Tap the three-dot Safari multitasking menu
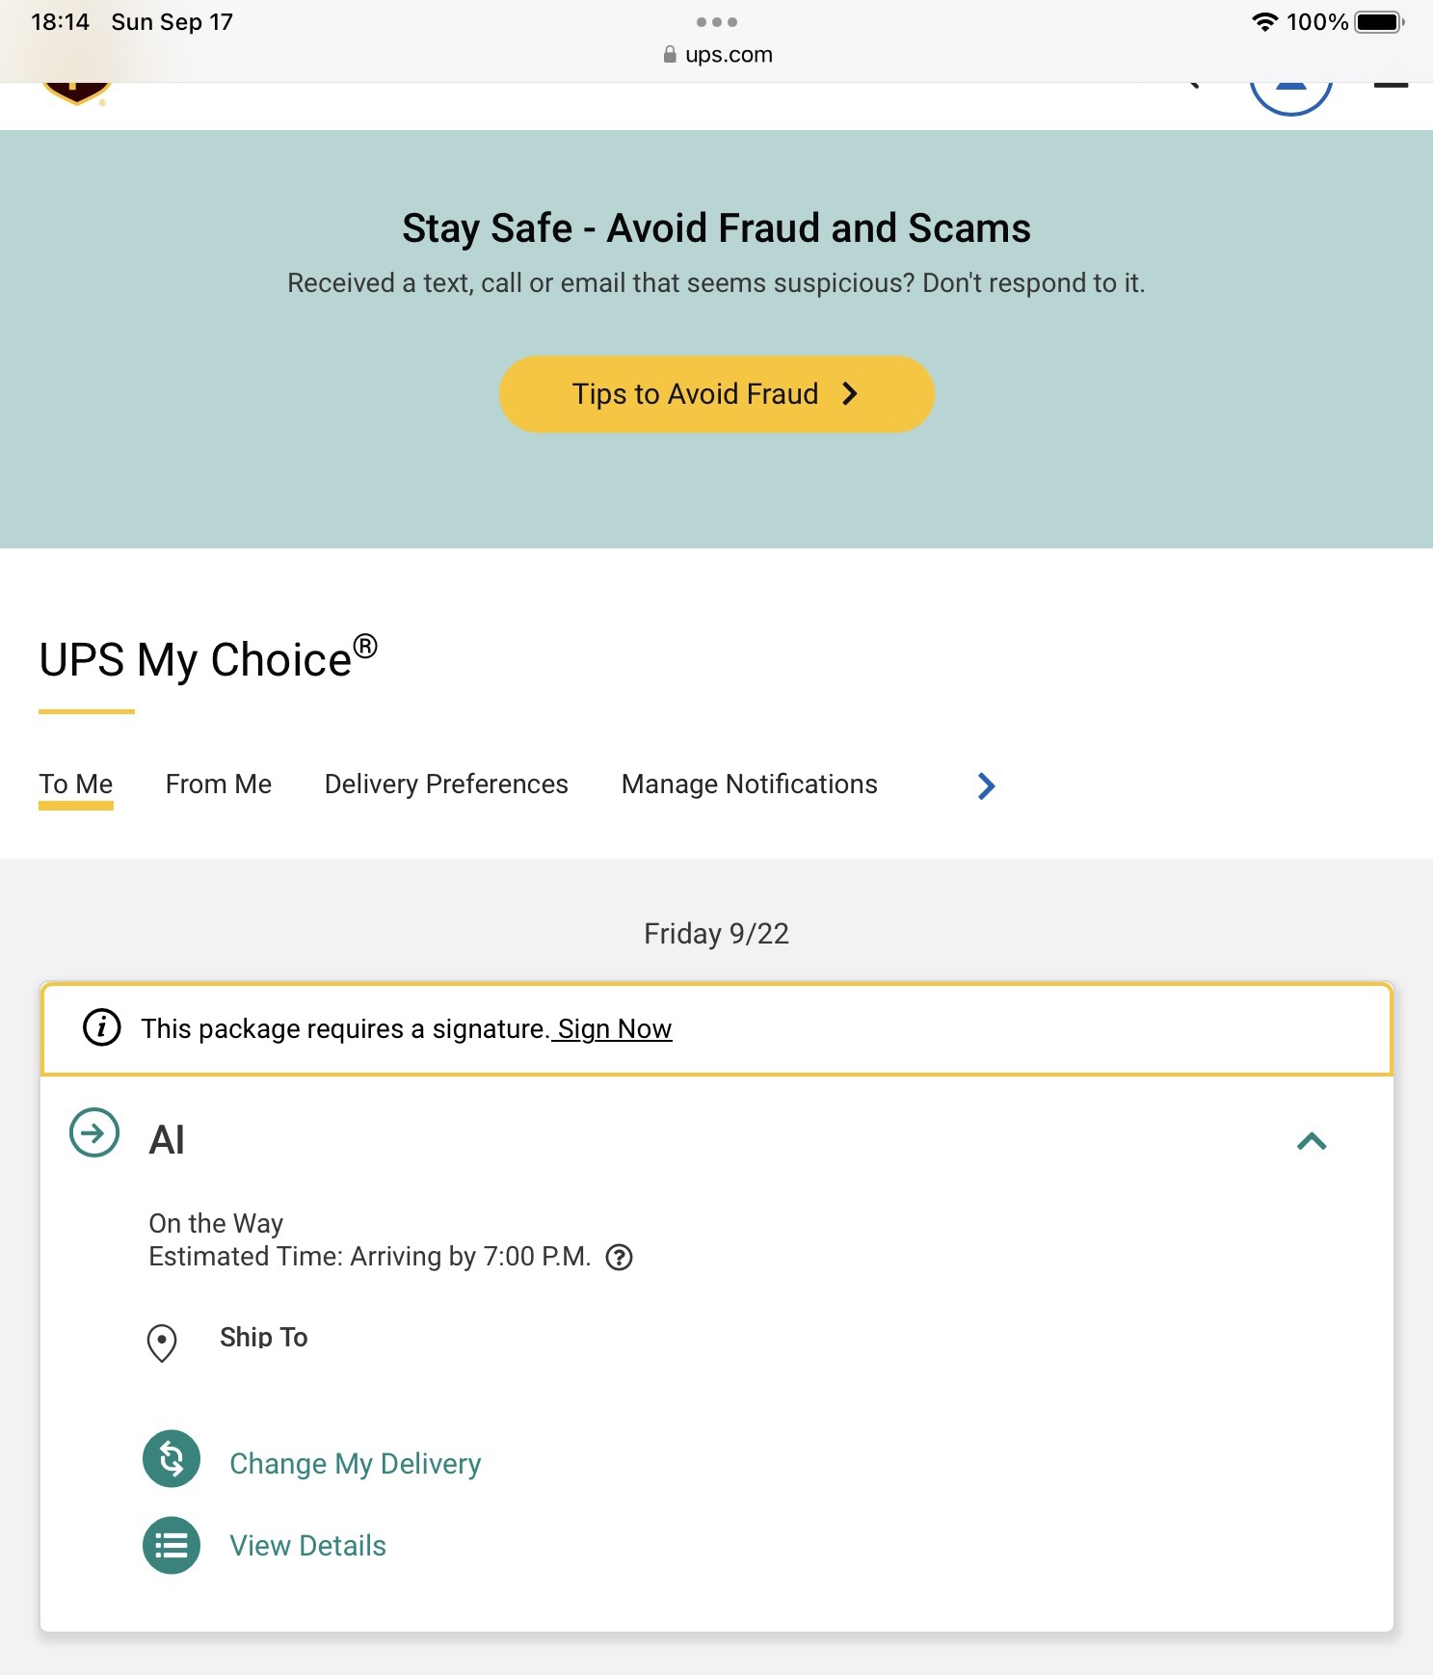Image resolution: width=1433 pixels, height=1675 pixels. tap(716, 21)
